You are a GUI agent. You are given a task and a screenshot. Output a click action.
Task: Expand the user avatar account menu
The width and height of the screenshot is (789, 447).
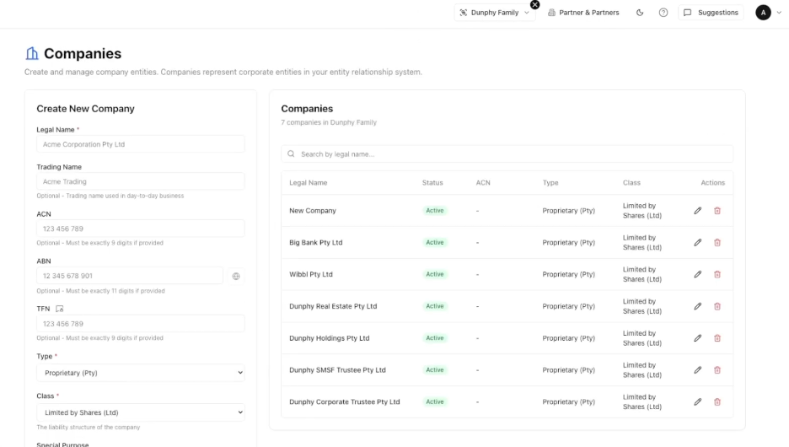(x=768, y=13)
